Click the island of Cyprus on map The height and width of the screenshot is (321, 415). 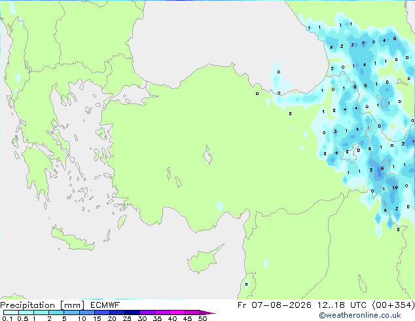(204, 260)
